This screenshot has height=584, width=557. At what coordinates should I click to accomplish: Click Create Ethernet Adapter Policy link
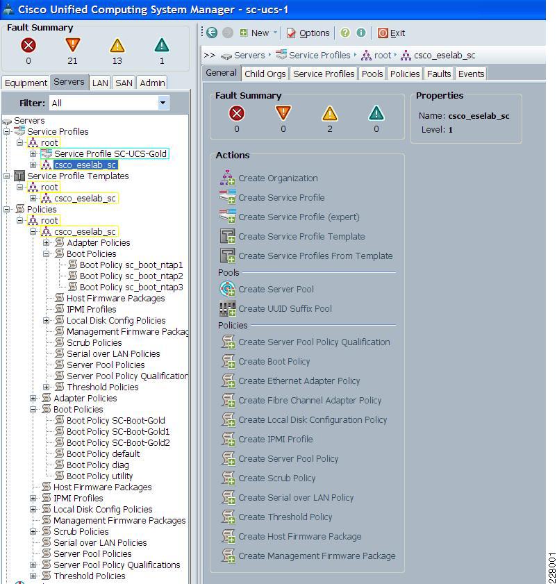point(299,381)
